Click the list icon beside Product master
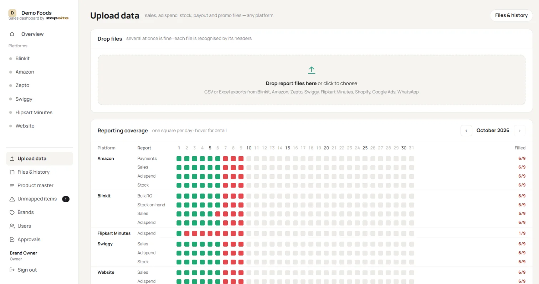The height and width of the screenshot is (284, 539). click(12, 185)
